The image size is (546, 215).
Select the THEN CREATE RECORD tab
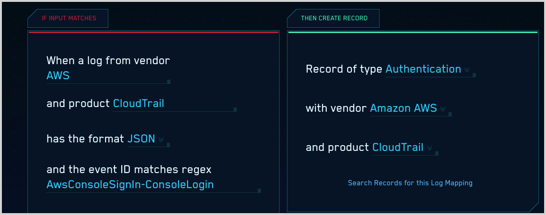pos(333,18)
